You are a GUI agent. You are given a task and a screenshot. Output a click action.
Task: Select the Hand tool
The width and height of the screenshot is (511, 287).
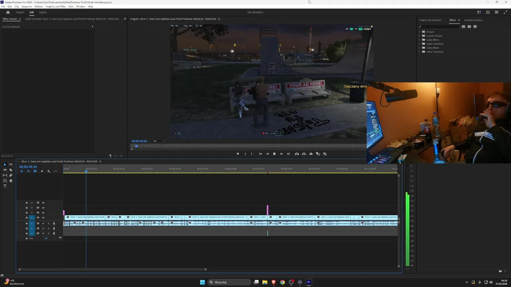click(11, 181)
